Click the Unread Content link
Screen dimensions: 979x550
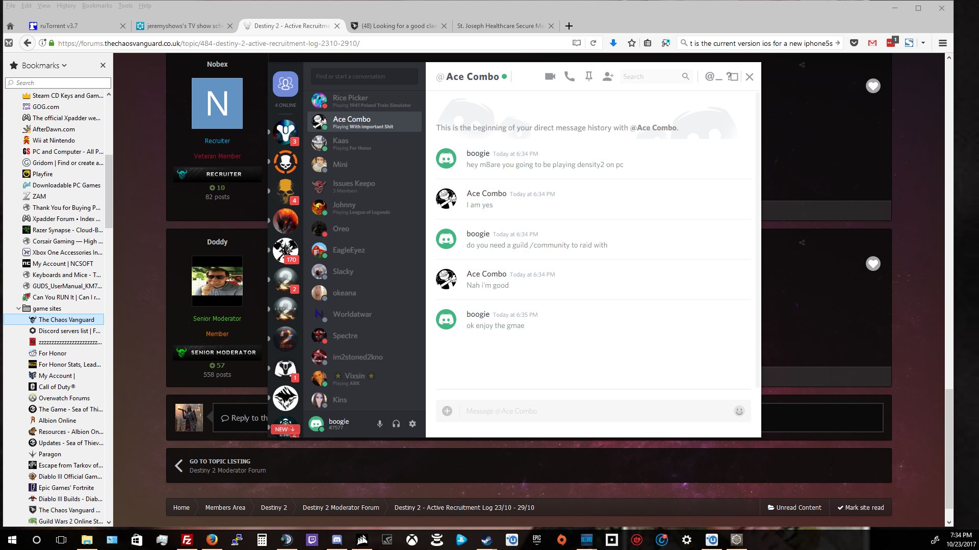(794, 508)
